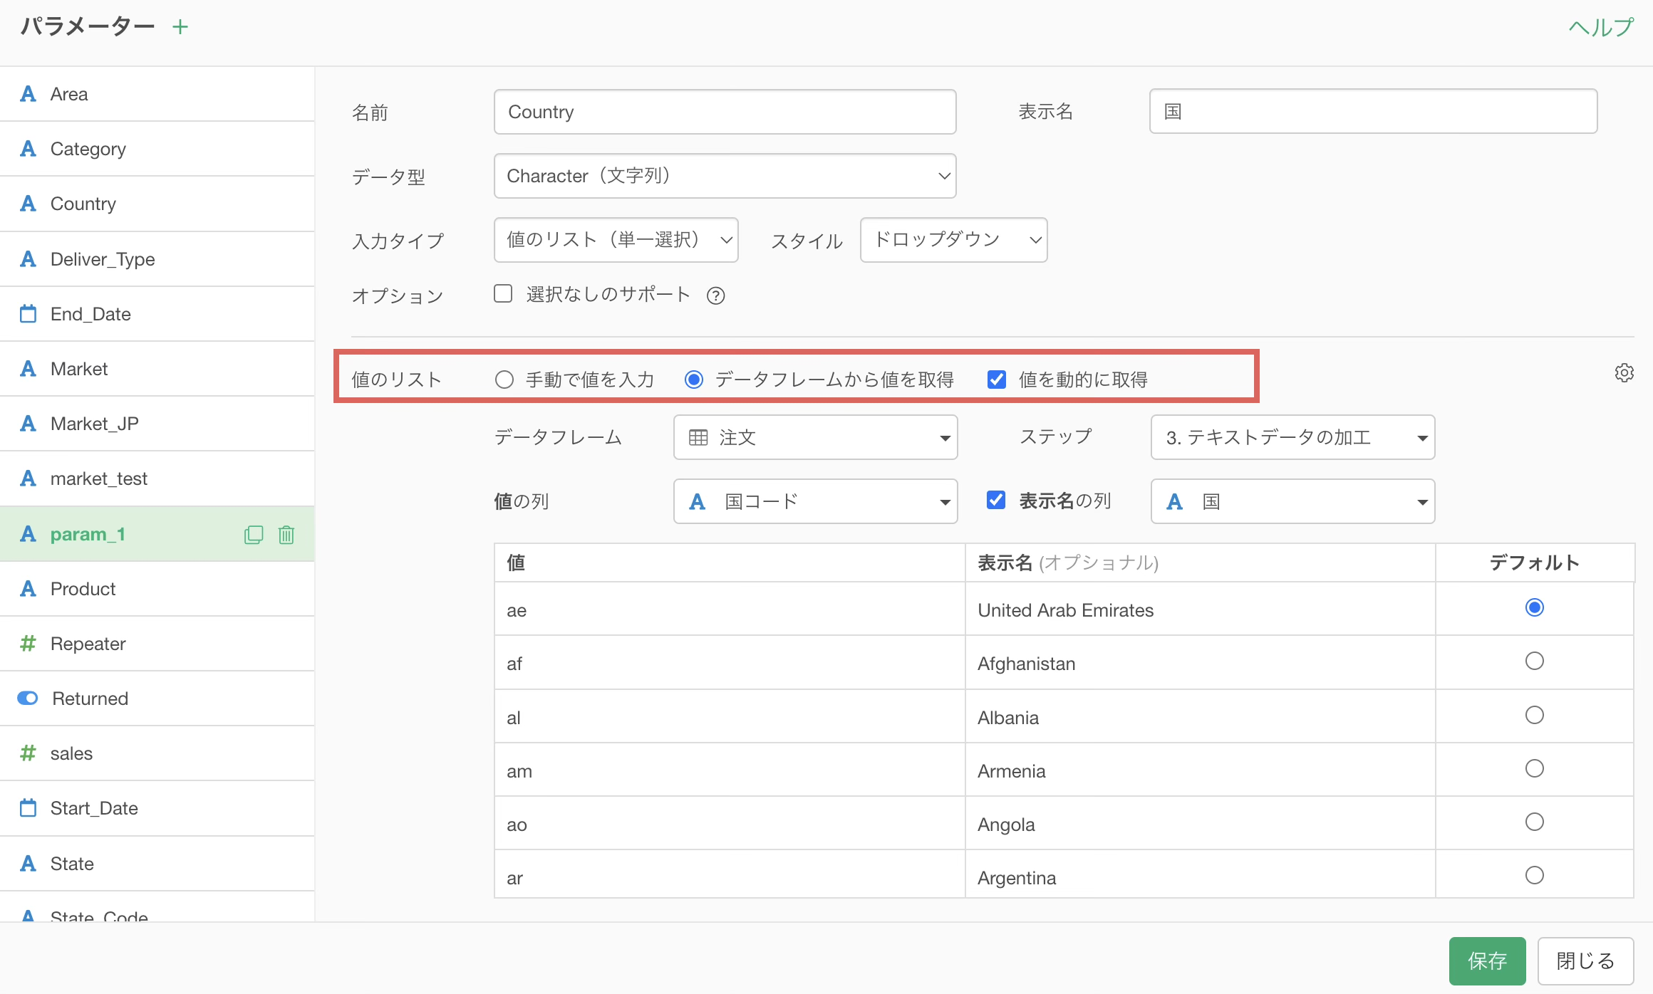
Task: Edit the 表示名 field containing 国
Action: coord(1373,111)
